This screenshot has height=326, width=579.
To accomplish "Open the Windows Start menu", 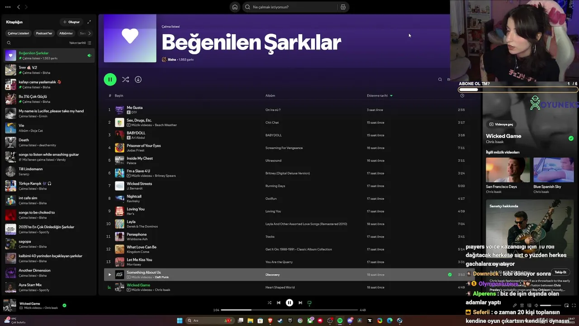I will click(180, 321).
